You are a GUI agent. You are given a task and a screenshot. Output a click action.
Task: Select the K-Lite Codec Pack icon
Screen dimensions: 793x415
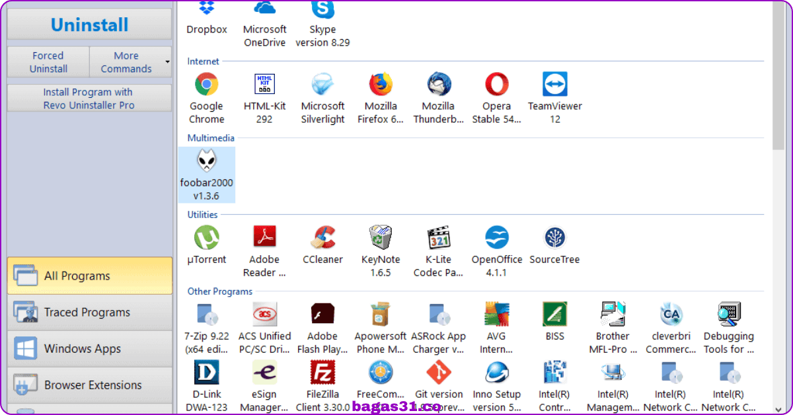tap(438, 238)
